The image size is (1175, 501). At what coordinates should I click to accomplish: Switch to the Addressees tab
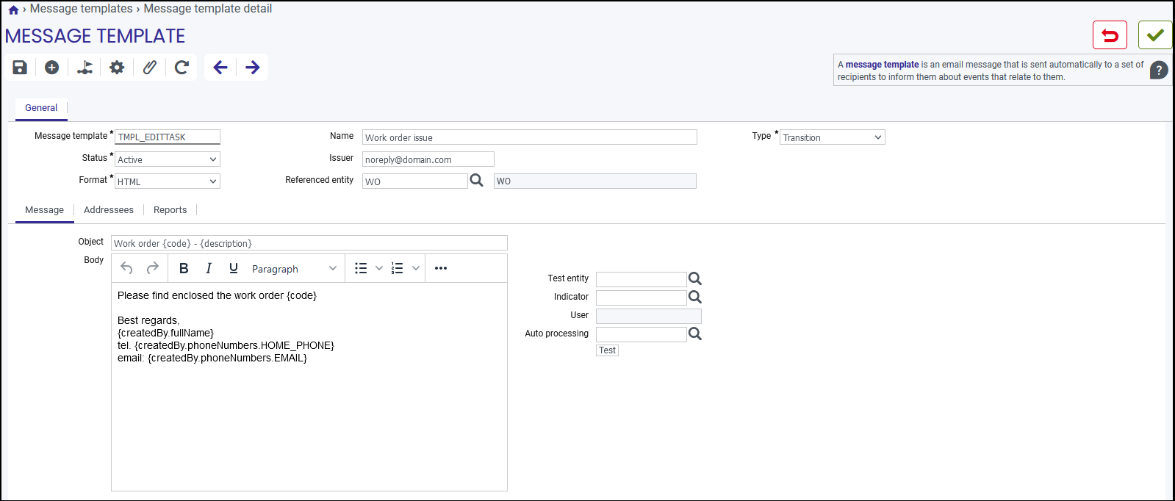[109, 210]
